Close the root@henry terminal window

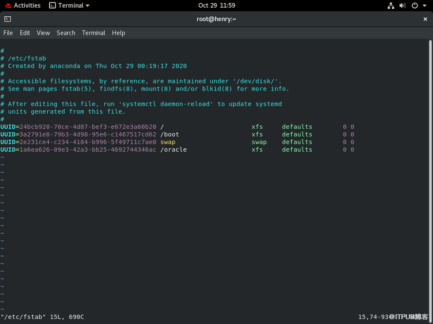(x=425, y=19)
